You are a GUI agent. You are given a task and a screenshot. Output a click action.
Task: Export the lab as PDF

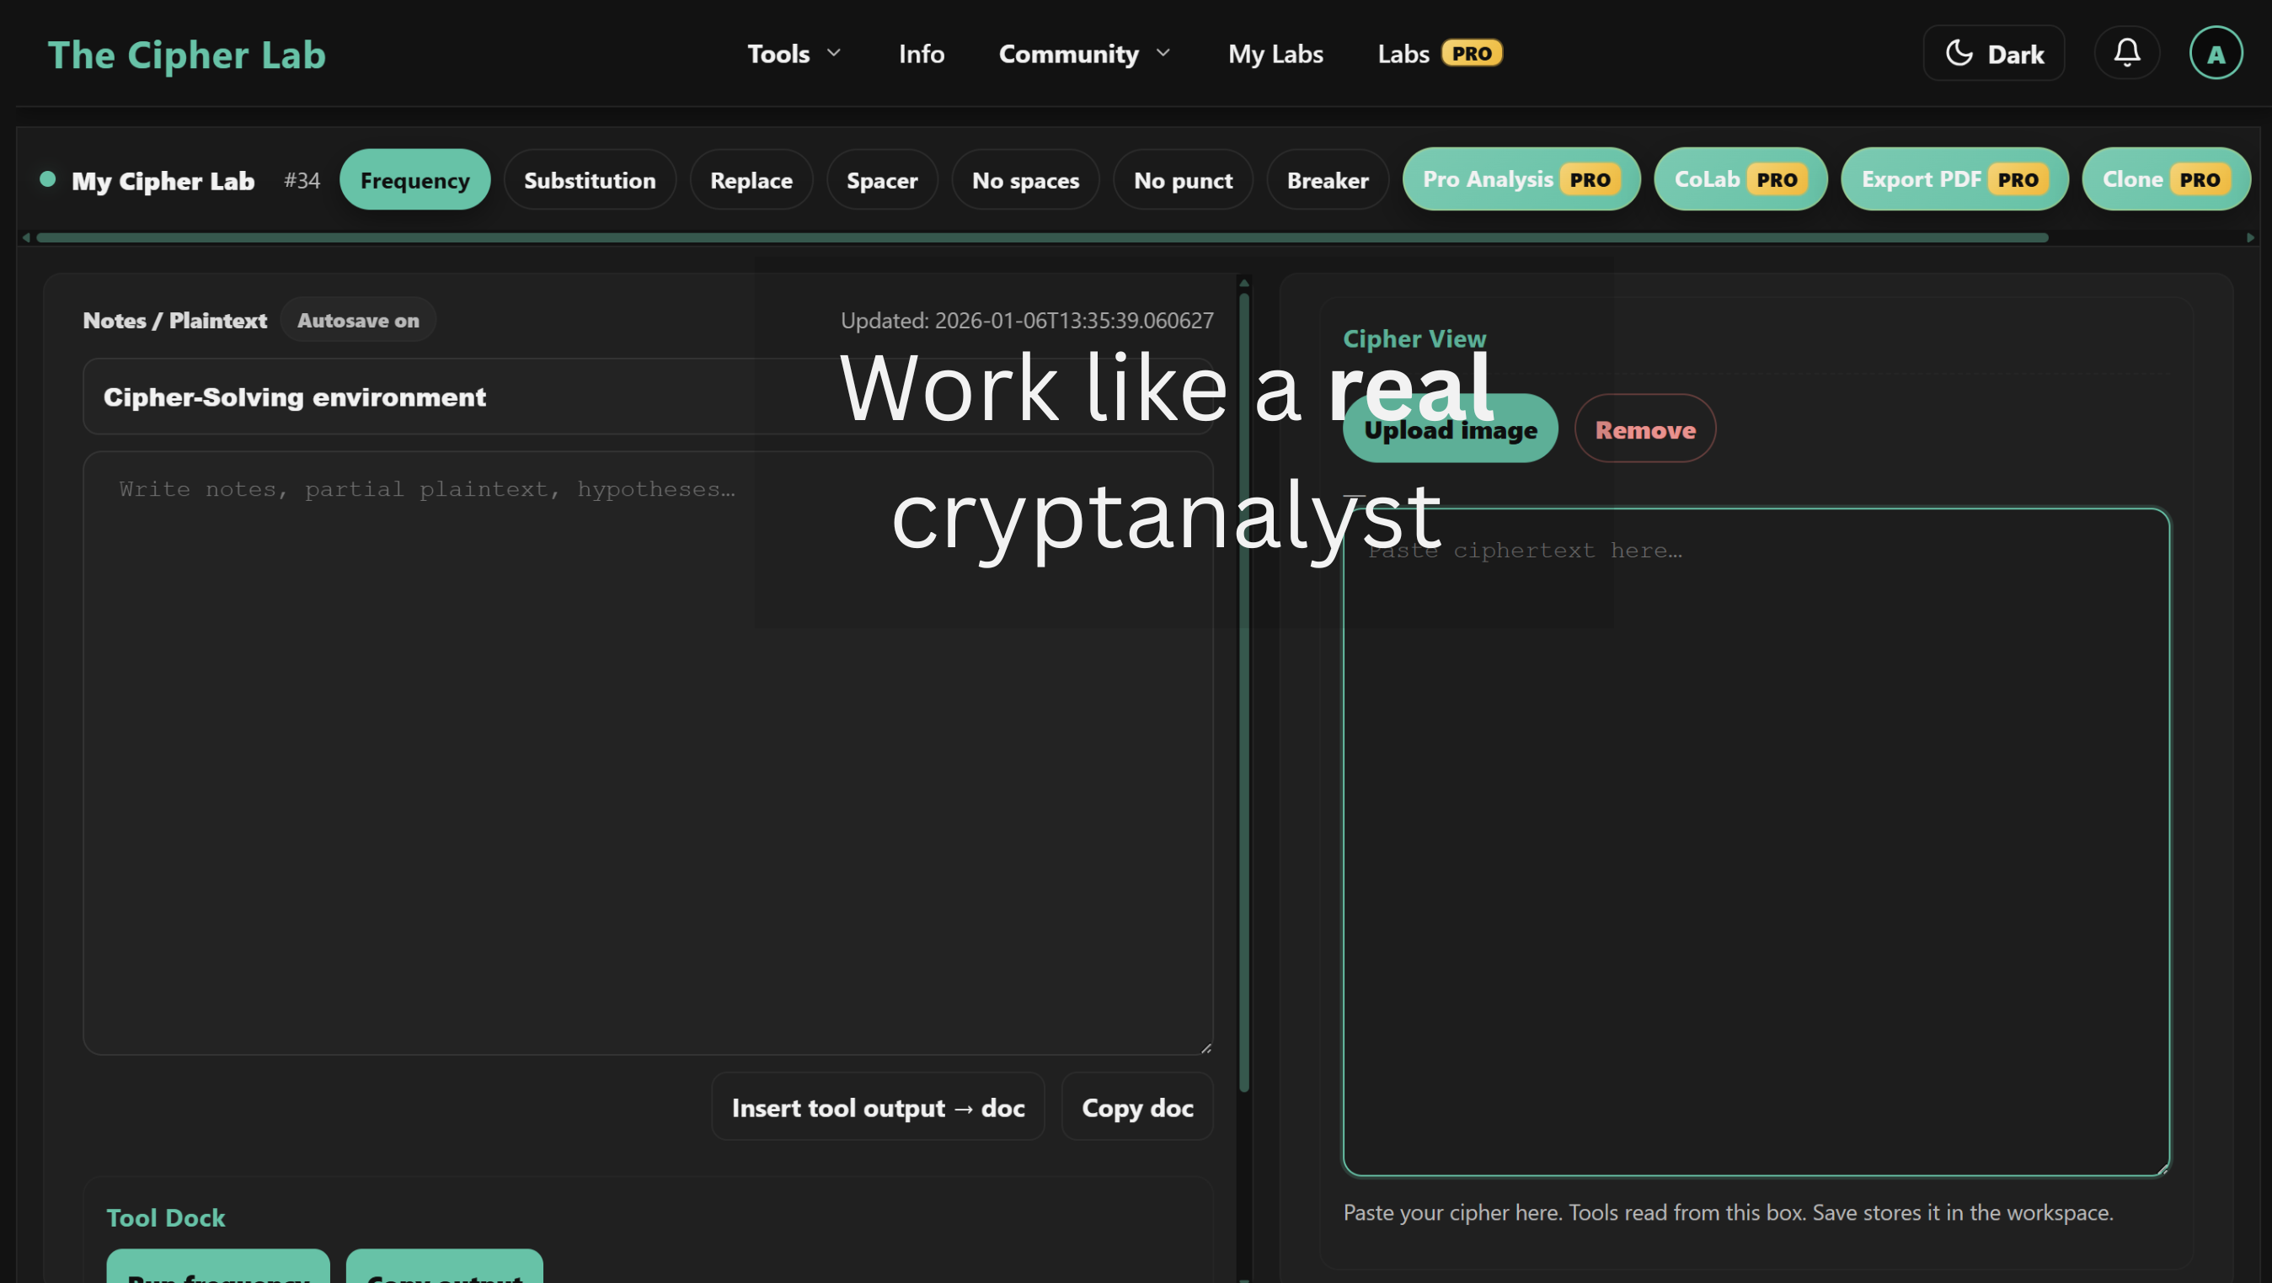click(x=1954, y=180)
